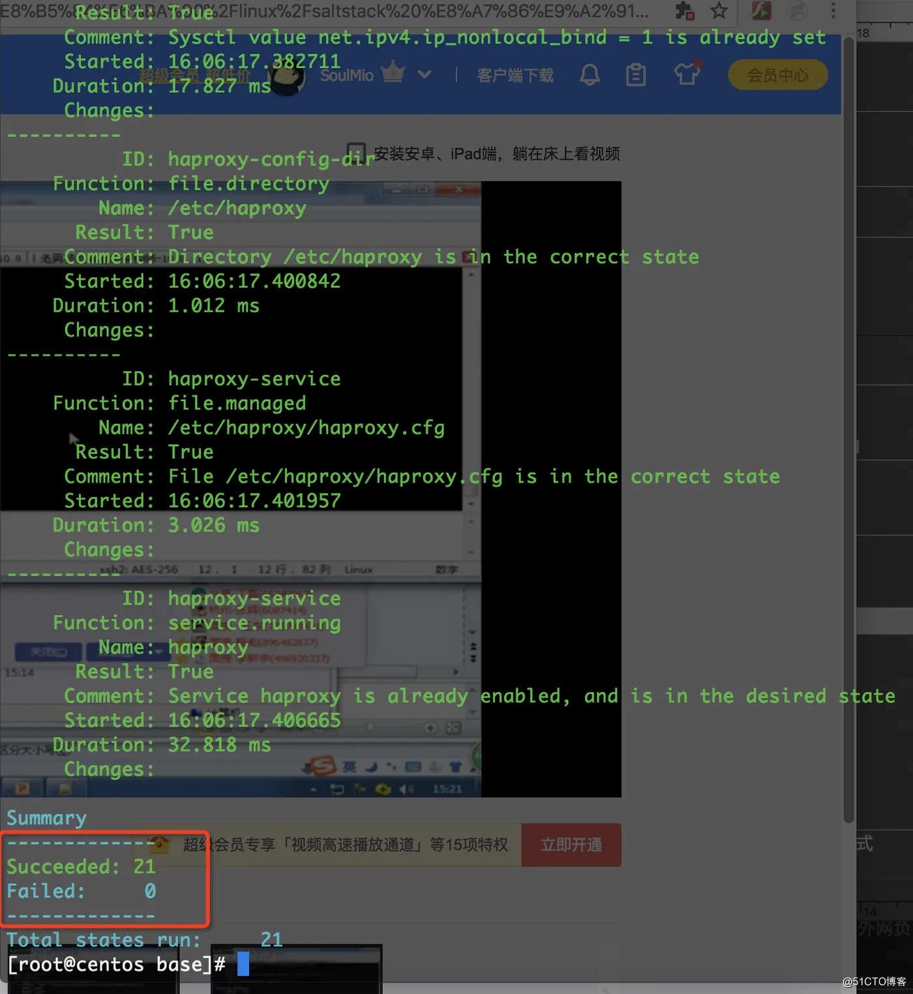913x994 pixels.
Task: Select the 'file.managed' function text
Action: tap(237, 403)
